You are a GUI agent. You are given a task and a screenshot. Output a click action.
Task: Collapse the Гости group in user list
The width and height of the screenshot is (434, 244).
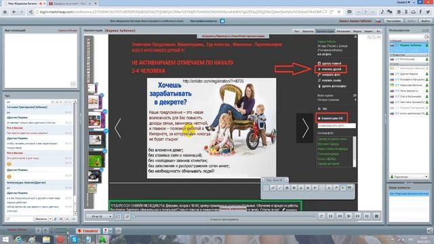(391, 64)
